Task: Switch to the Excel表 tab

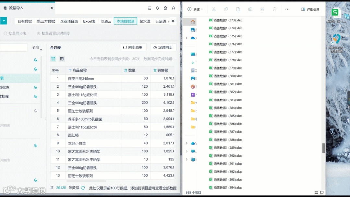Action: click(x=89, y=21)
